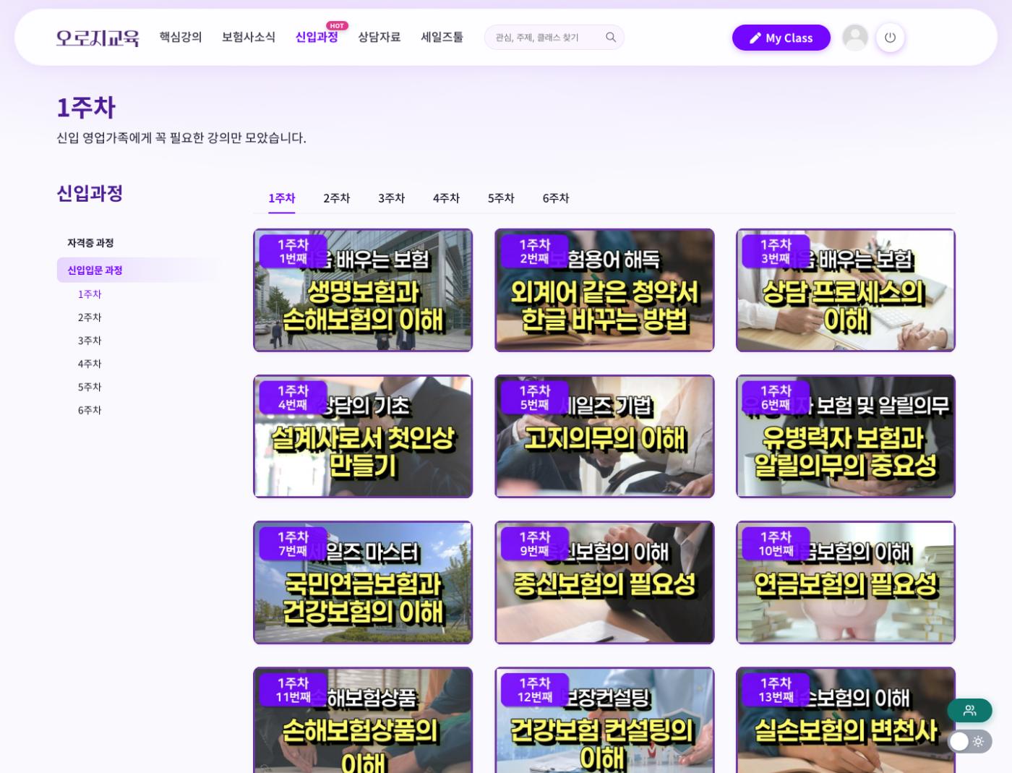Open 국민연금보험과 건강보험의 이해 thumbnail
This screenshot has width=1012, height=773.
pyautogui.click(x=363, y=583)
